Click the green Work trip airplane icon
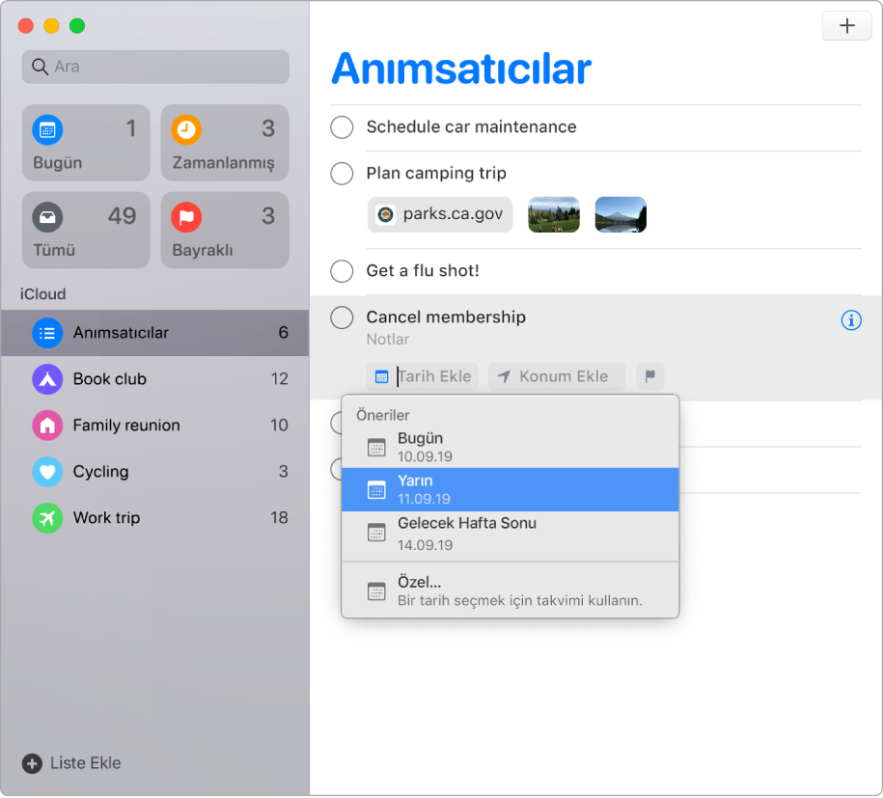The image size is (883, 798). pos(47,517)
